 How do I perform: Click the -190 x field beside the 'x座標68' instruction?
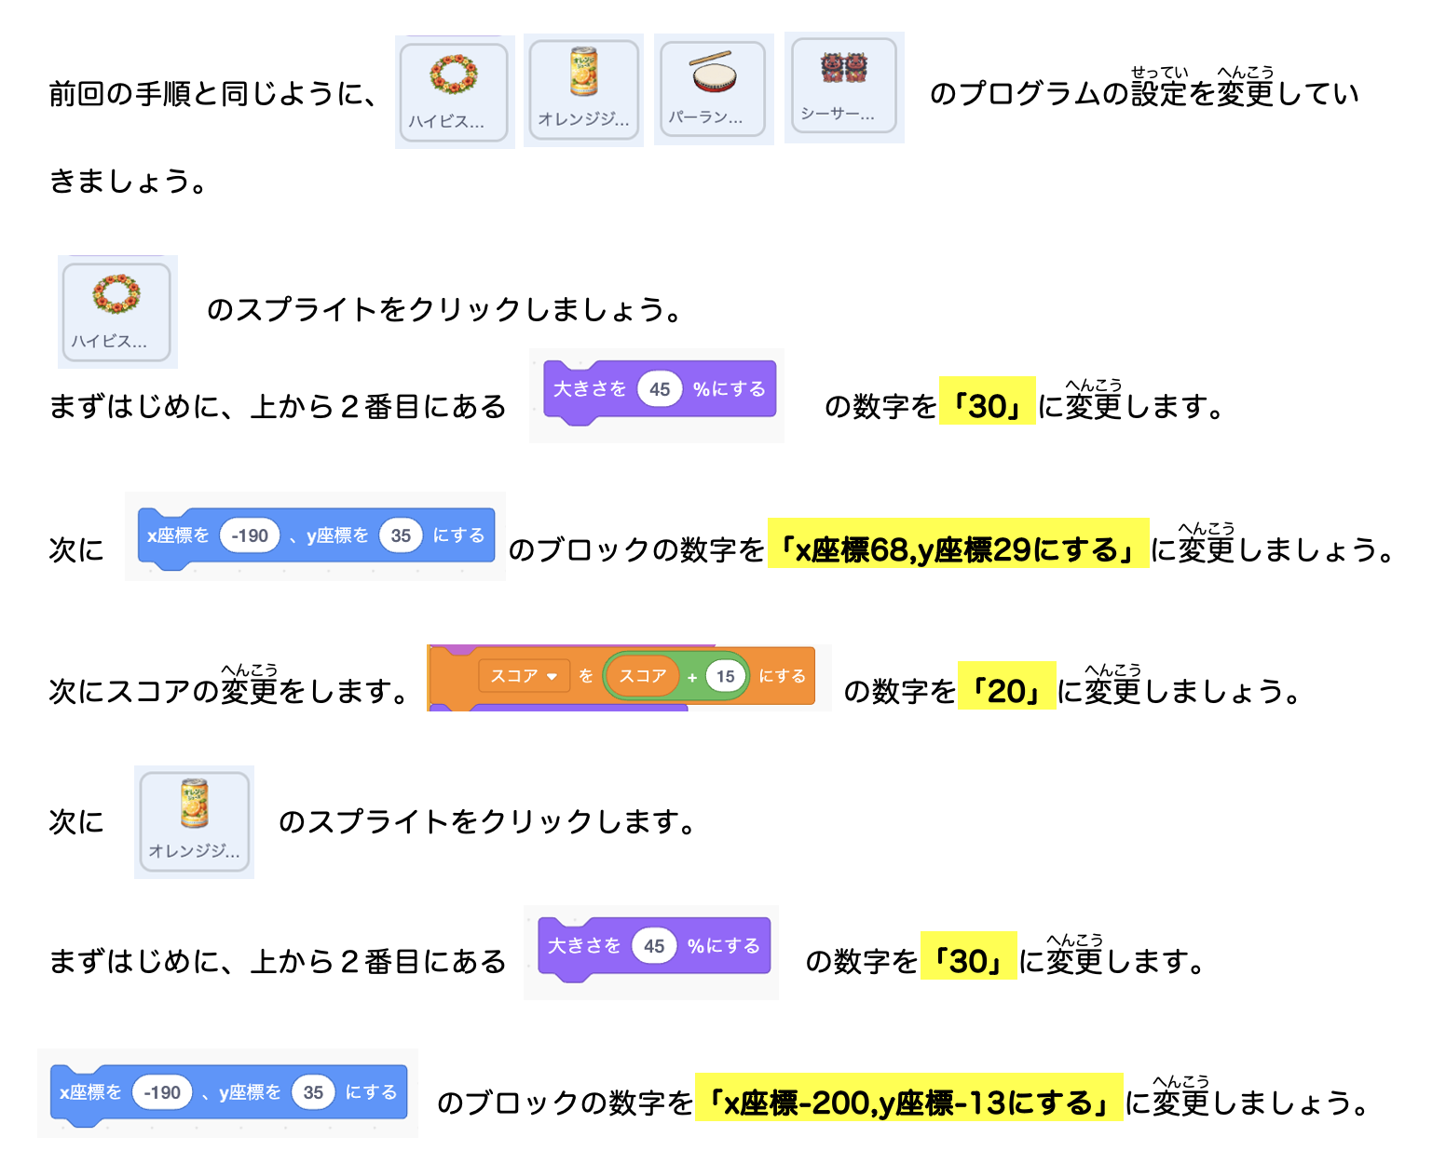coord(250,535)
